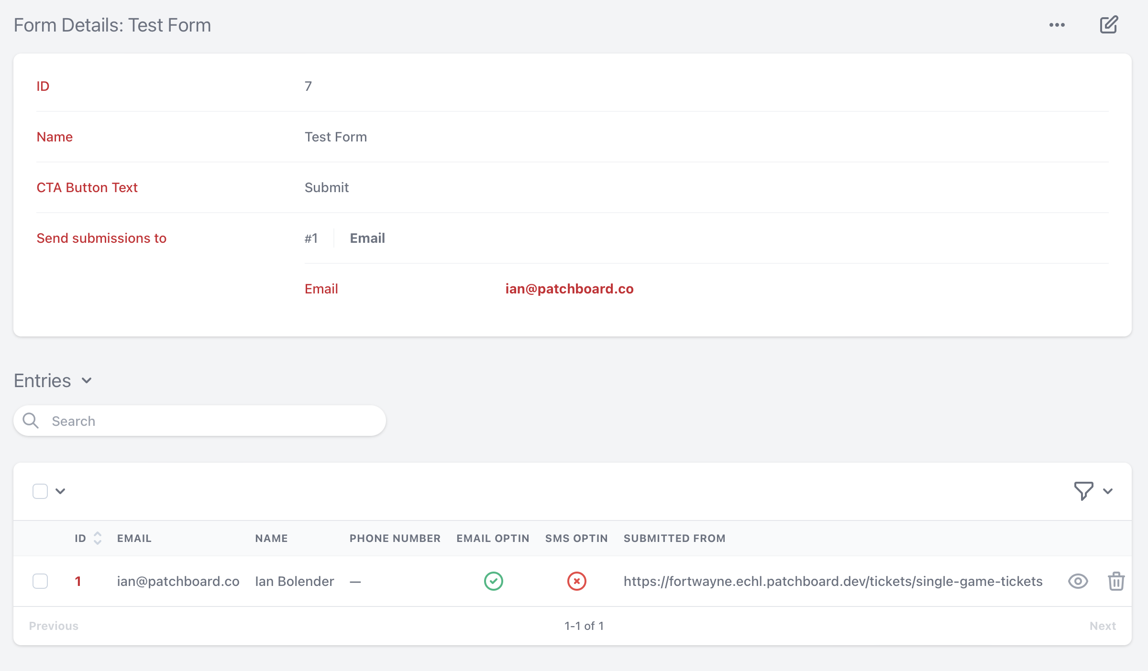Click the 1-1 of 1 pagination text

click(x=584, y=626)
